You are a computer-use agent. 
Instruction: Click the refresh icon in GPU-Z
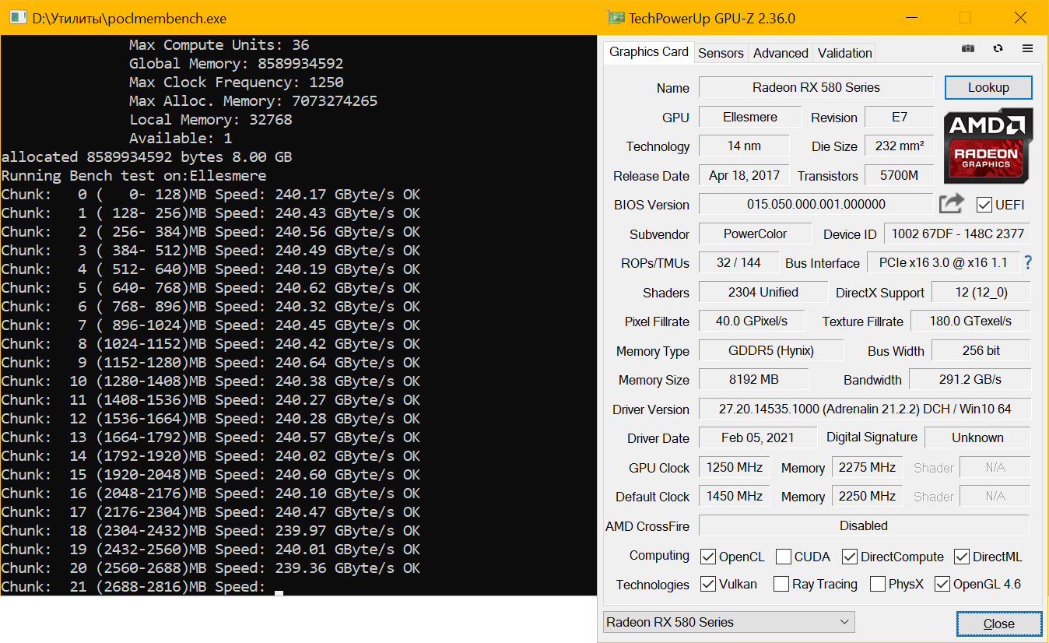[998, 48]
